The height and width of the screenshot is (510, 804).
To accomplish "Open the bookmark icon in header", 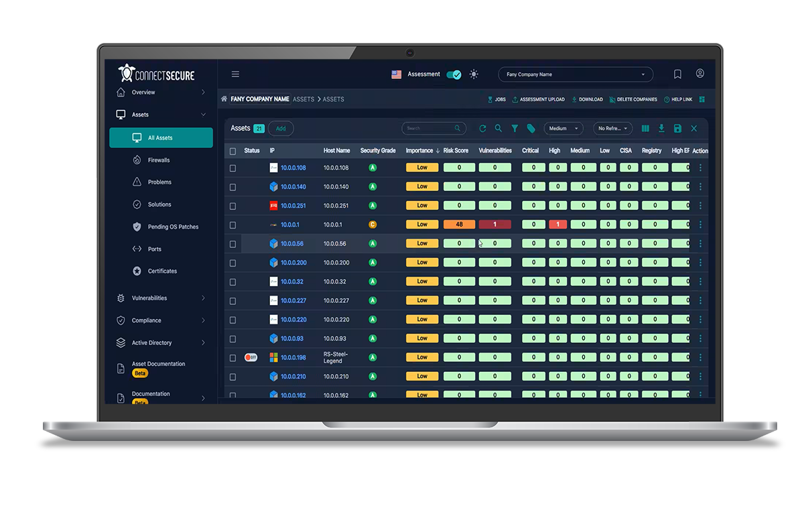I will pos(677,74).
